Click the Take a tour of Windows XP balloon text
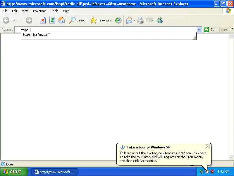This screenshot has width=234, height=176. 149,147
